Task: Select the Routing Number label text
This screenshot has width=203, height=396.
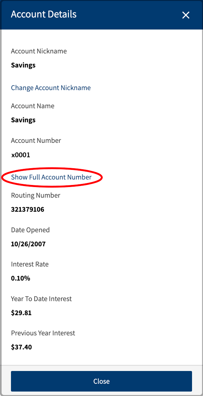Action: [x=35, y=195]
